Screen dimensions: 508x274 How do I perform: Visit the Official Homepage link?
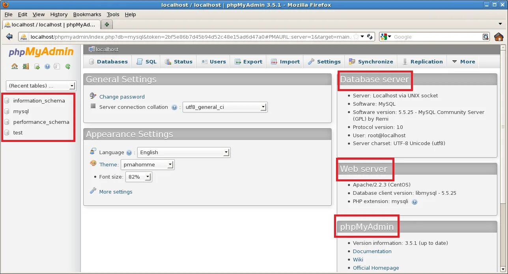tap(376, 268)
